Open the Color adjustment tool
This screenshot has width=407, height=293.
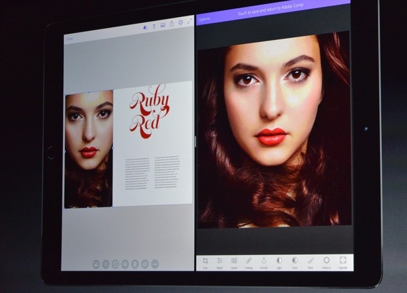pyautogui.click(x=294, y=262)
